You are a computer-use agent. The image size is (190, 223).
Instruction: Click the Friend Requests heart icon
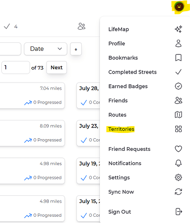click(178, 149)
